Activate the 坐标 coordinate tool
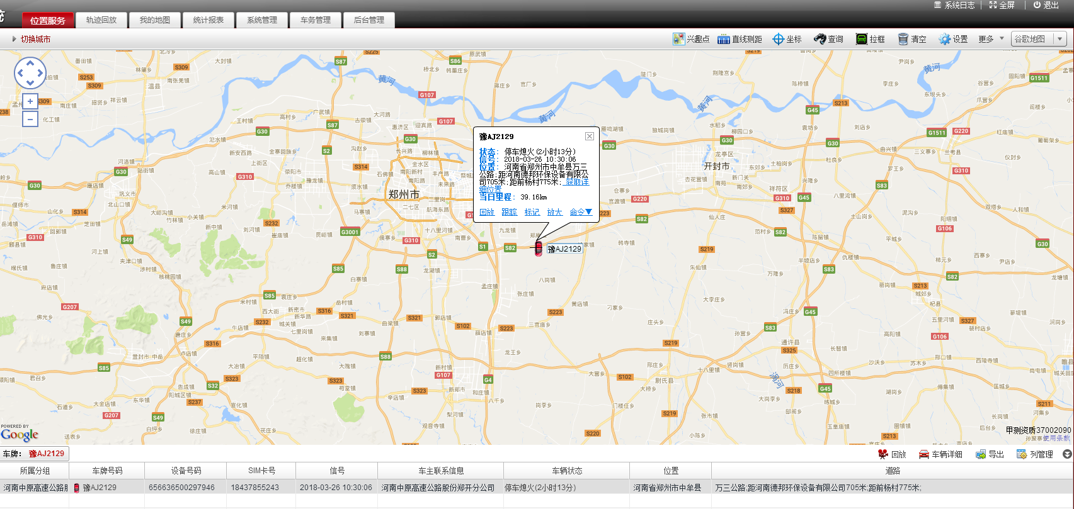Image resolution: width=1074 pixels, height=509 pixels. coord(779,39)
